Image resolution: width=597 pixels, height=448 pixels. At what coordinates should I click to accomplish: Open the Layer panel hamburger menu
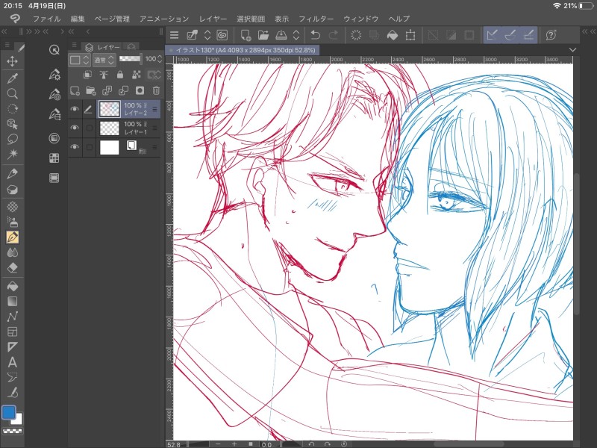click(x=74, y=45)
